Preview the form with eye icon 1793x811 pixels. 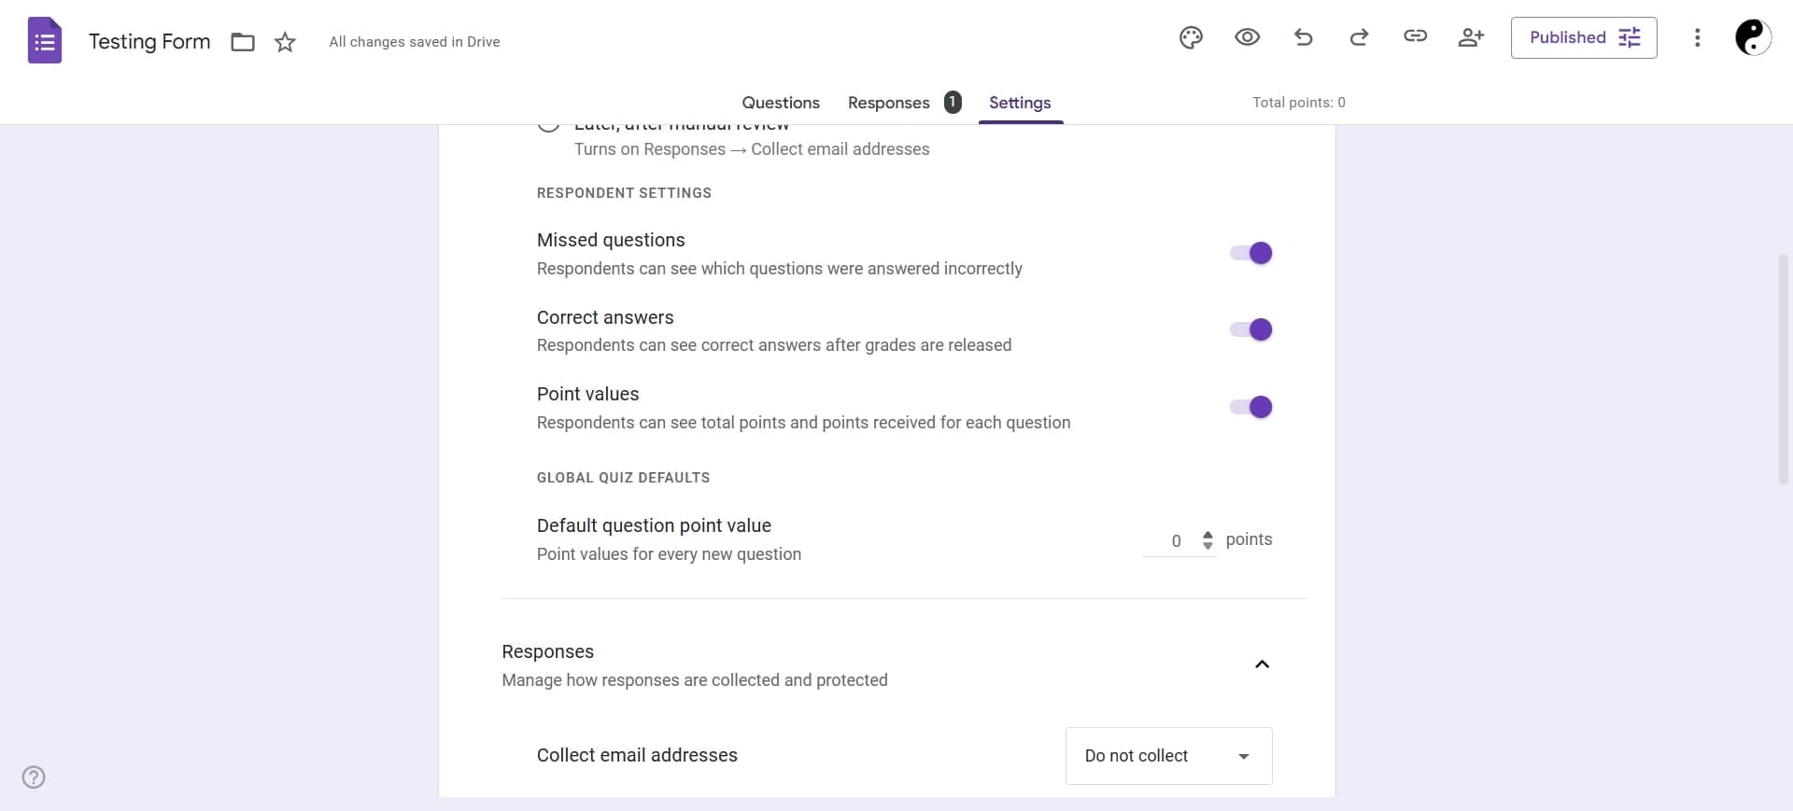click(x=1247, y=37)
